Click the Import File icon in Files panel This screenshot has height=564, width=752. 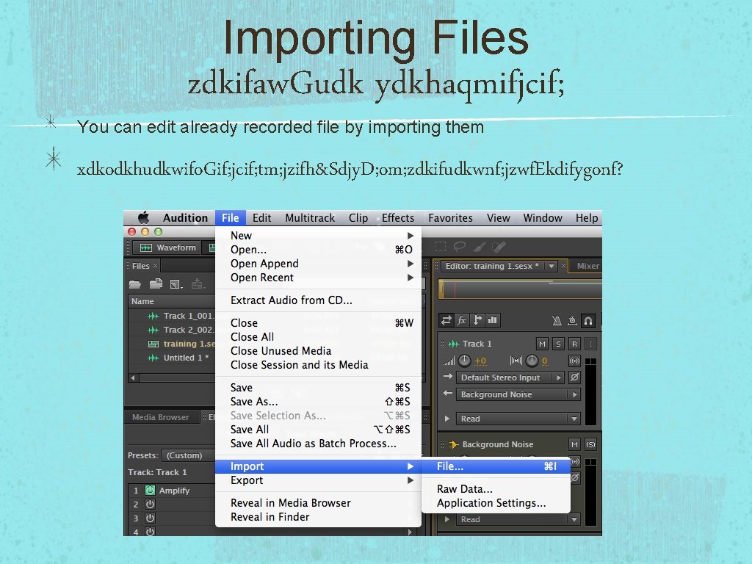coord(156,284)
